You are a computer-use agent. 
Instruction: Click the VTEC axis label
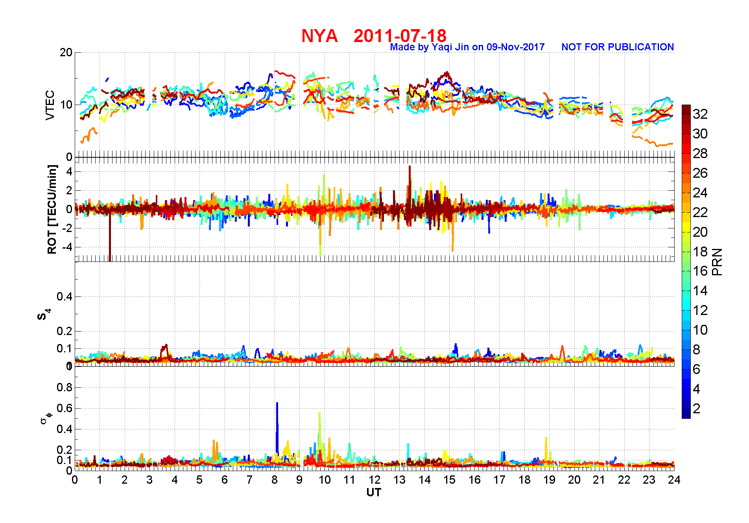pos(50,105)
